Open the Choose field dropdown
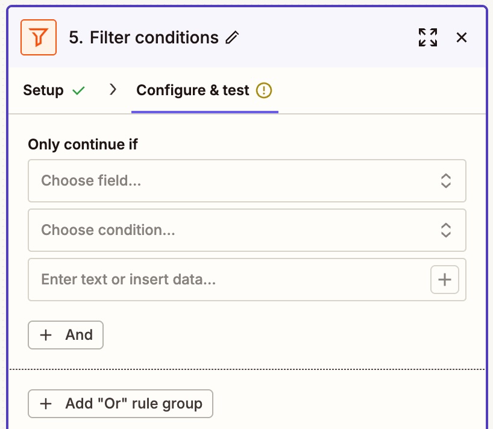This screenshot has width=493, height=429. click(247, 181)
